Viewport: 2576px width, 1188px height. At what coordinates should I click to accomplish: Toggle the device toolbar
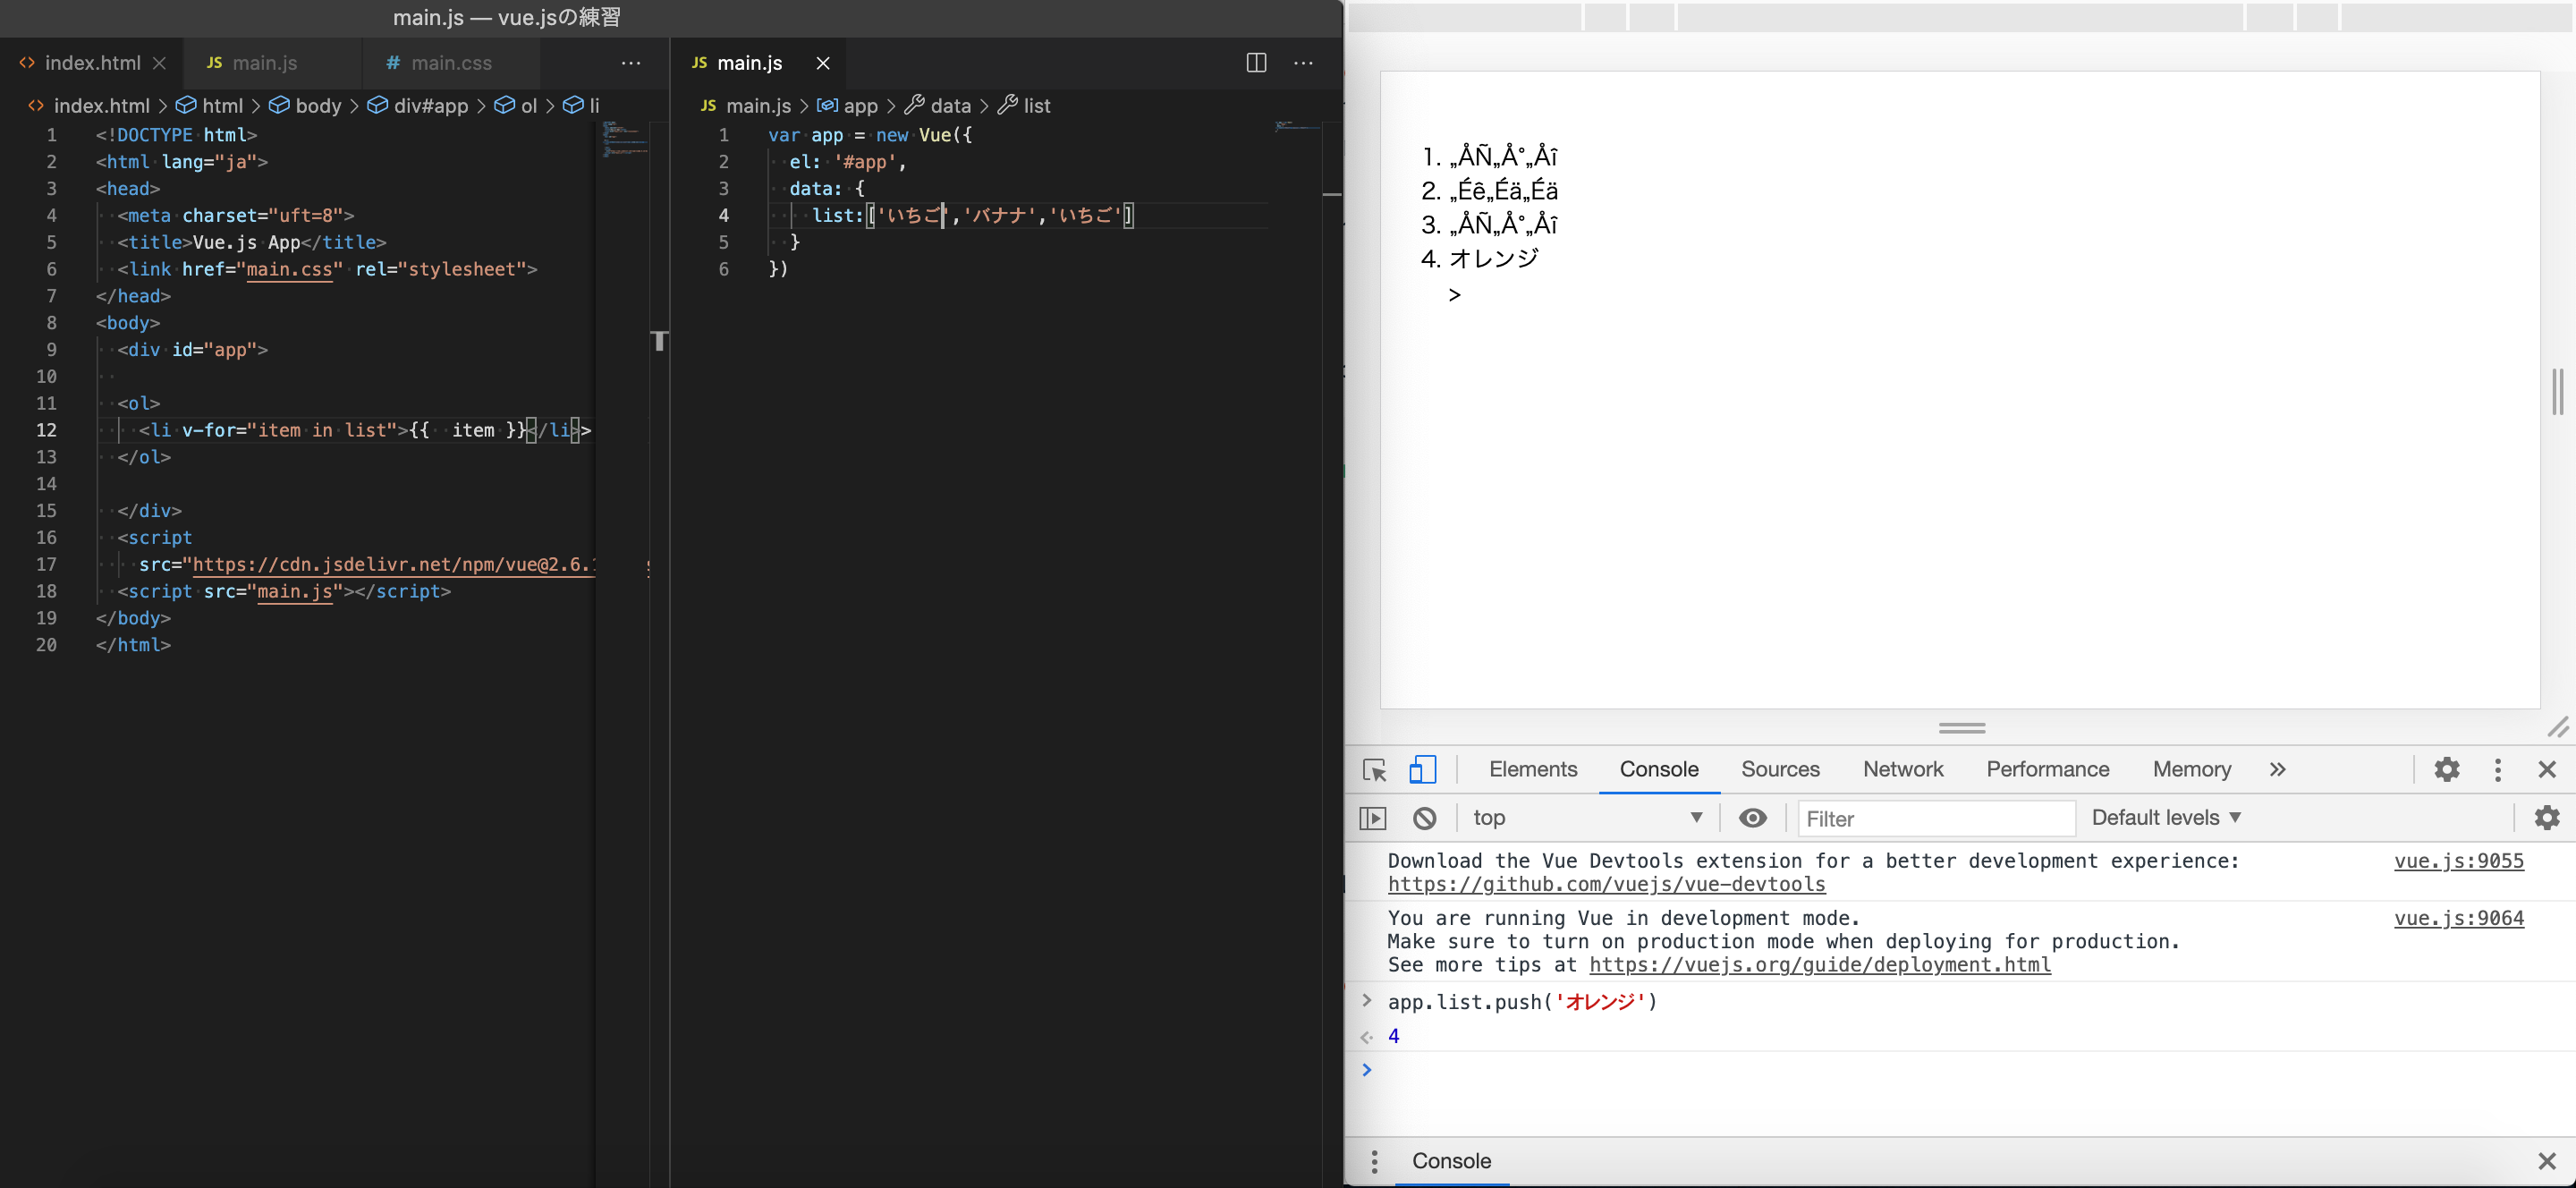pos(1423,770)
